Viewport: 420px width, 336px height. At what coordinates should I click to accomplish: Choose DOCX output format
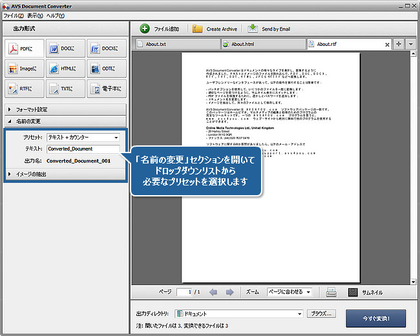point(107,48)
